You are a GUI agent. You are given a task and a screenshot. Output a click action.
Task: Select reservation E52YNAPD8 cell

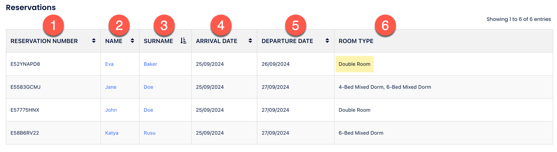pos(53,64)
